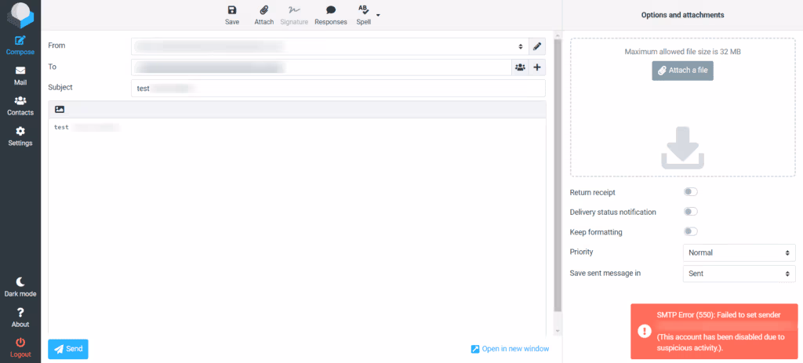Click Attach paperclip in toolbar
Screen dimensions: 803x363
pyautogui.click(x=264, y=16)
